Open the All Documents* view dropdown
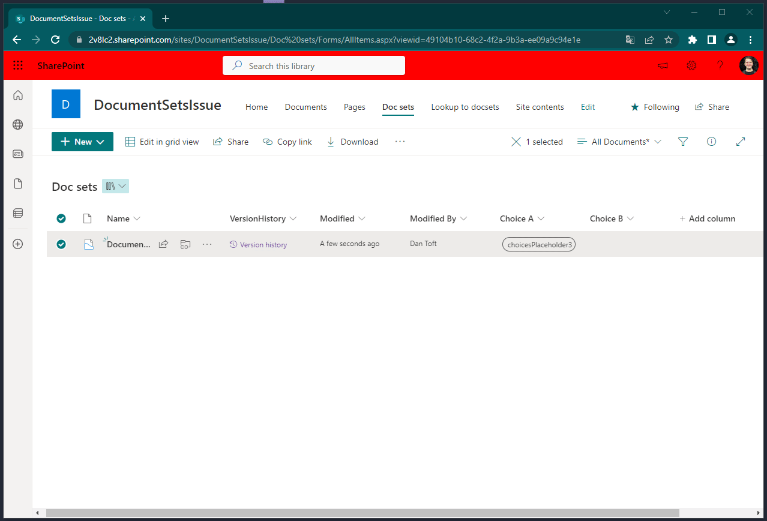Image resolution: width=767 pixels, height=521 pixels. [619, 142]
